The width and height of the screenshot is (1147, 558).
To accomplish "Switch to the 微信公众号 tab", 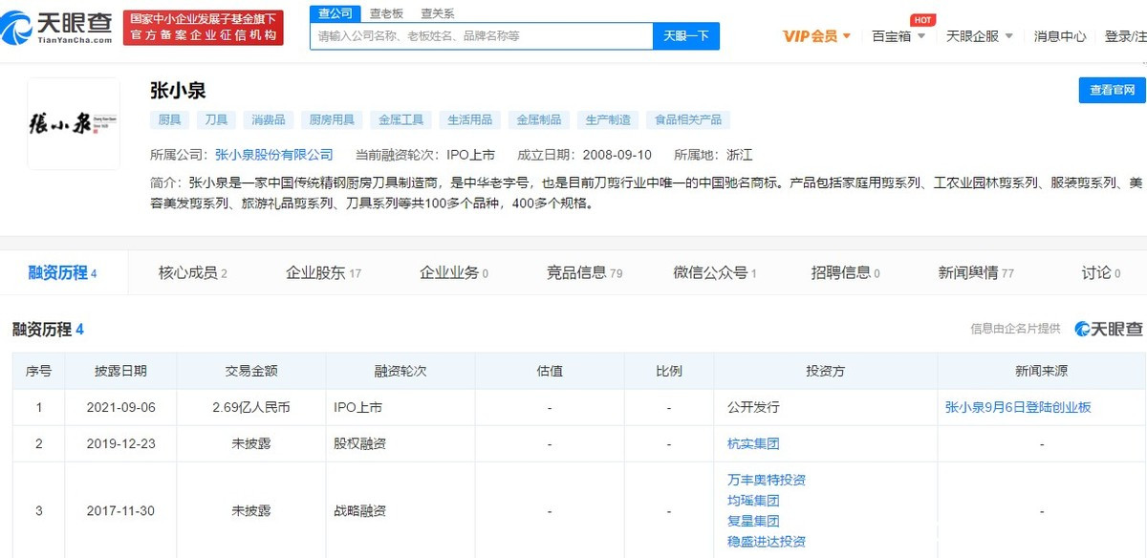I will (714, 272).
